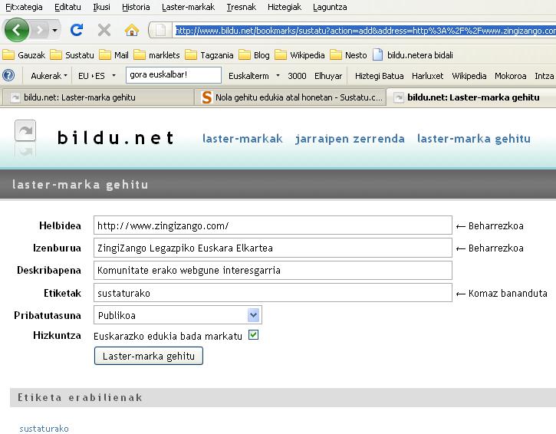Open the marklets bookmarks folder
The height and width of the screenshot is (434, 556).
156,55
